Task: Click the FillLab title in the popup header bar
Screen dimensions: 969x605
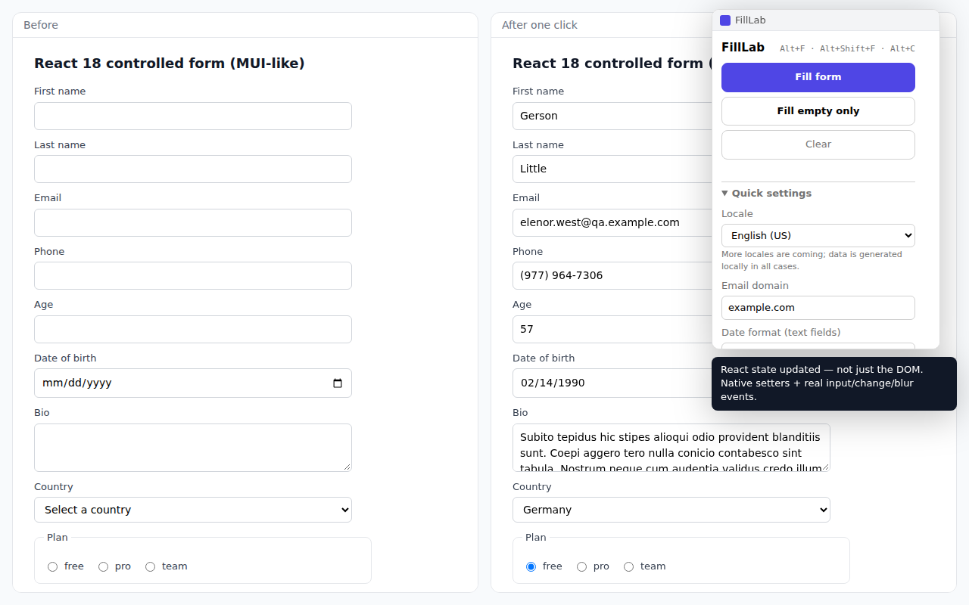Action: 750,20
